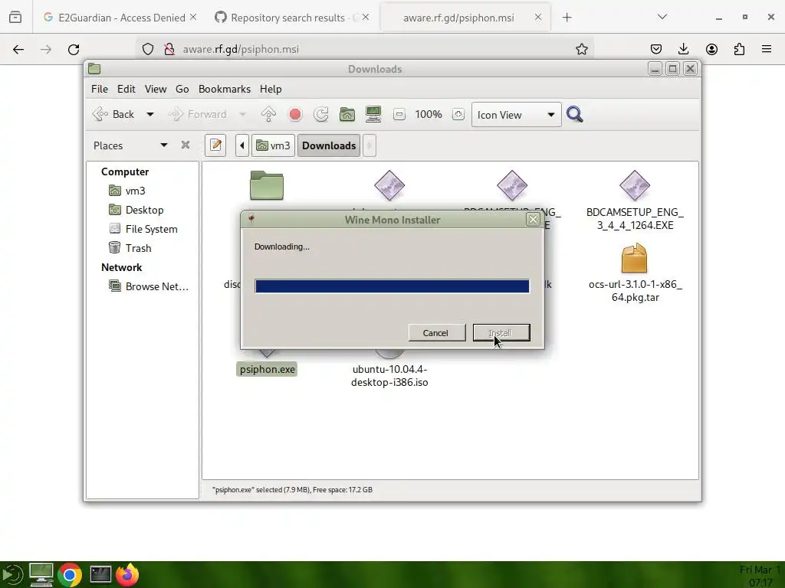Open the File menu
The image size is (785, 588).
99,89
